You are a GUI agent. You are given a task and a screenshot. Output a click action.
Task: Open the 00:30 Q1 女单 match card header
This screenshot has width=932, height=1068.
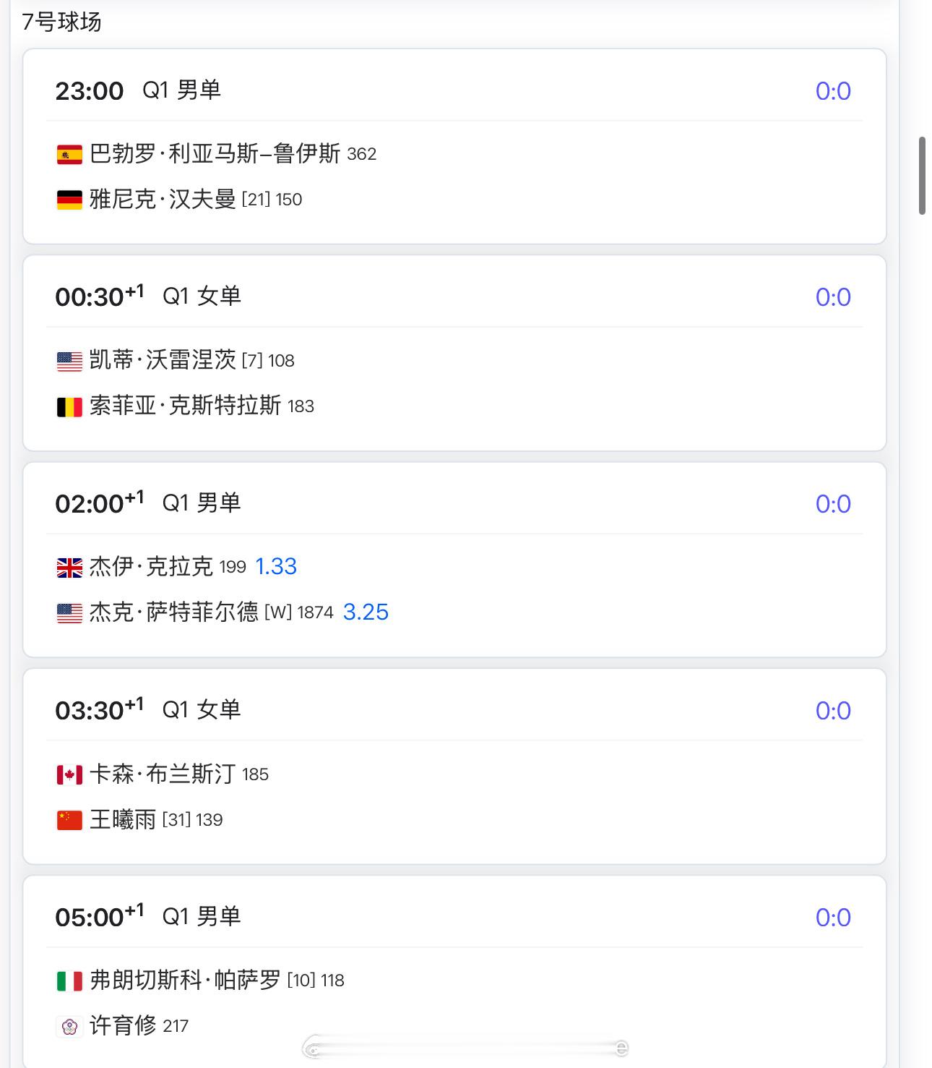[454, 296]
